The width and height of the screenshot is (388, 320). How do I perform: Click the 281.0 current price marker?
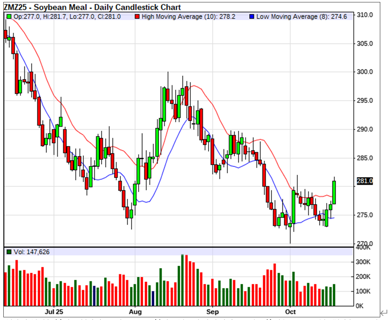click(x=364, y=181)
